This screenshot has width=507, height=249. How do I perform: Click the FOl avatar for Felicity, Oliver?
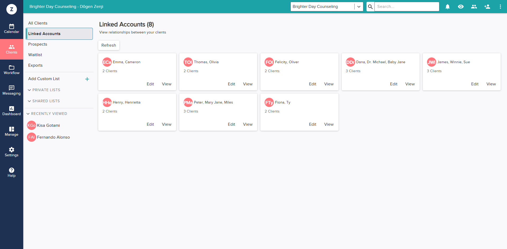coord(269,62)
